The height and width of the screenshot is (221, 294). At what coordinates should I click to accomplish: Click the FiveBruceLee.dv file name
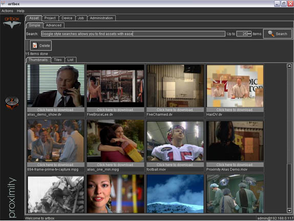coord(100,114)
